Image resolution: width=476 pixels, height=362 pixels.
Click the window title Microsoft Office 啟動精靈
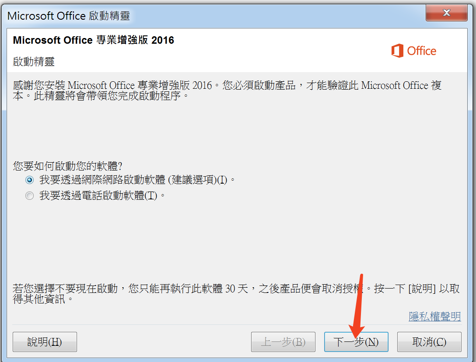tap(69, 16)
